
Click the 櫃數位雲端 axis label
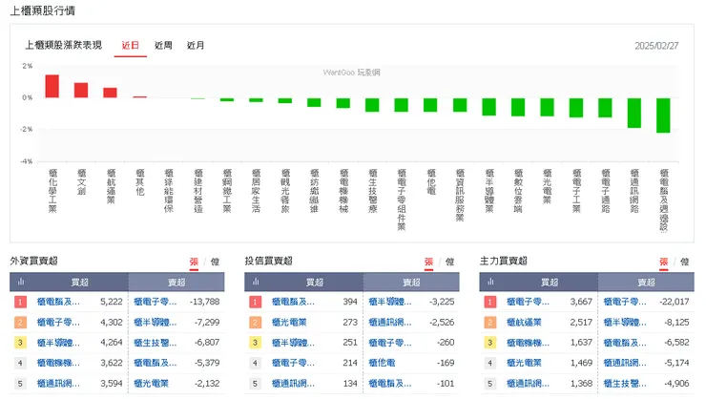[x=518, y=191]
